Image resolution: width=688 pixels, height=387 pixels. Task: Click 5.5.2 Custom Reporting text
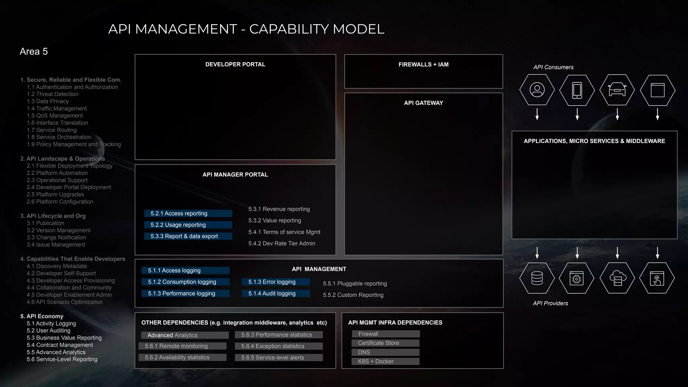tap(353, 295)
